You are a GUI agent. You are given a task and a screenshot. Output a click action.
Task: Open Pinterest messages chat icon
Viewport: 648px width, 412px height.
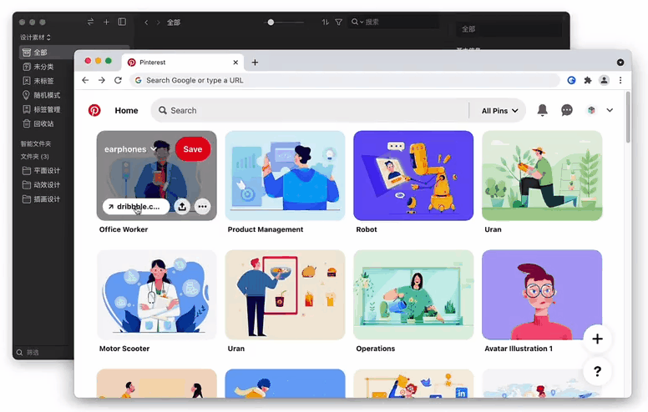pos(567,110)
